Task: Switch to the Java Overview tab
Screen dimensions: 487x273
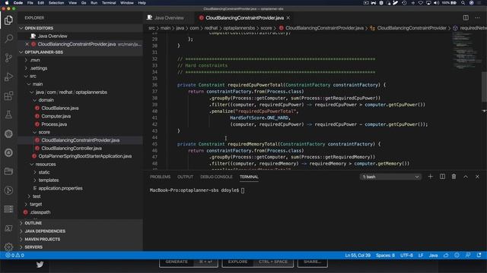Action: pos(169,17)
